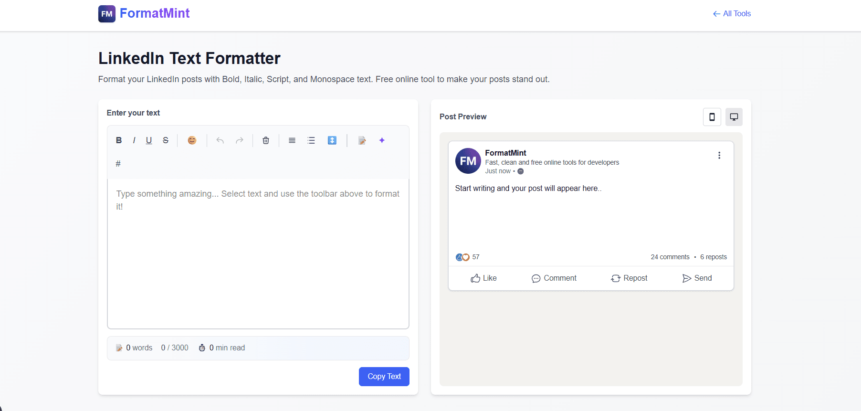Click Comment in the post preview
Image resolution: width=861 pixels, height=411 pixels.
pos(554,278)
